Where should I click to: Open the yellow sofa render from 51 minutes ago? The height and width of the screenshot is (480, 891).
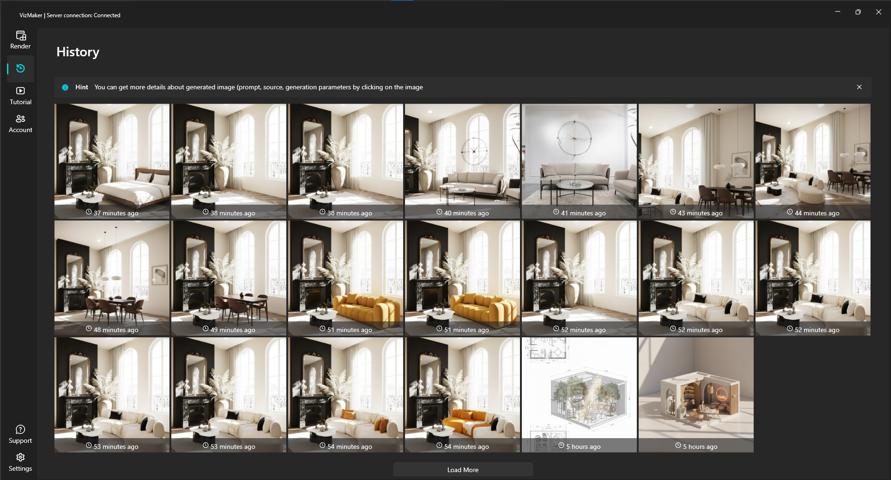(x=345, y=274)
